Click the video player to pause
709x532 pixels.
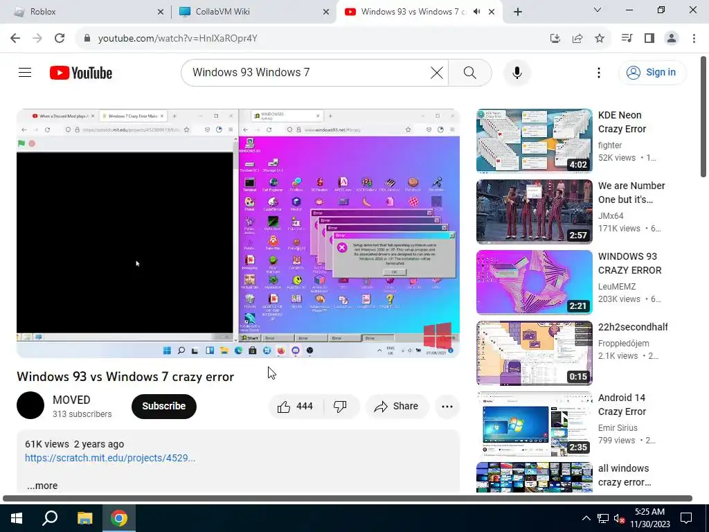point(238,233)
